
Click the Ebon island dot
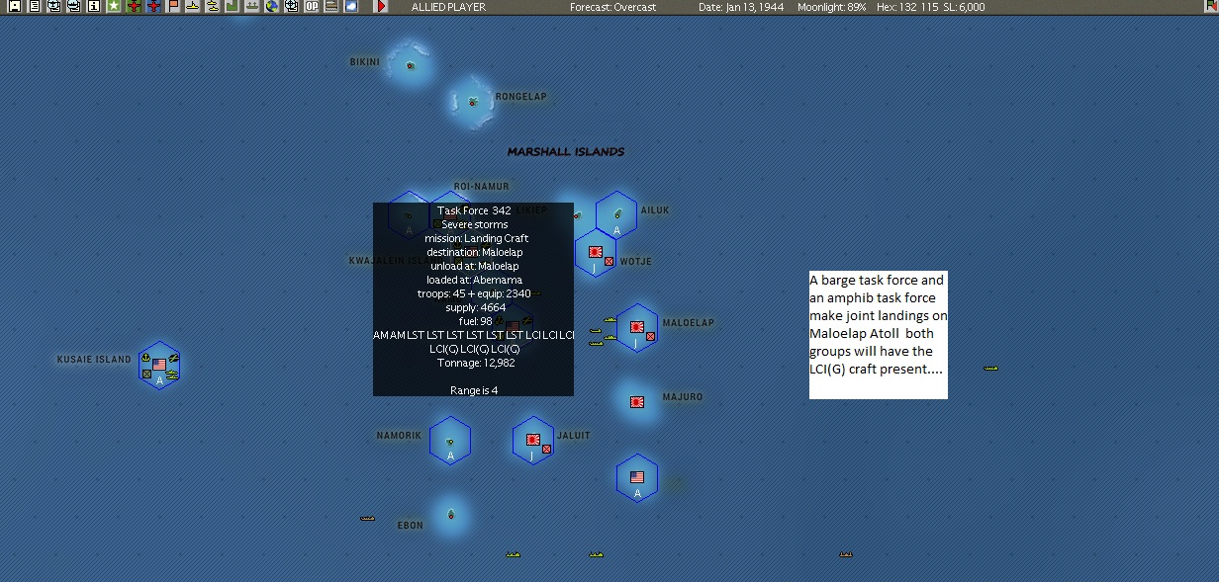(x=451, y=514)
